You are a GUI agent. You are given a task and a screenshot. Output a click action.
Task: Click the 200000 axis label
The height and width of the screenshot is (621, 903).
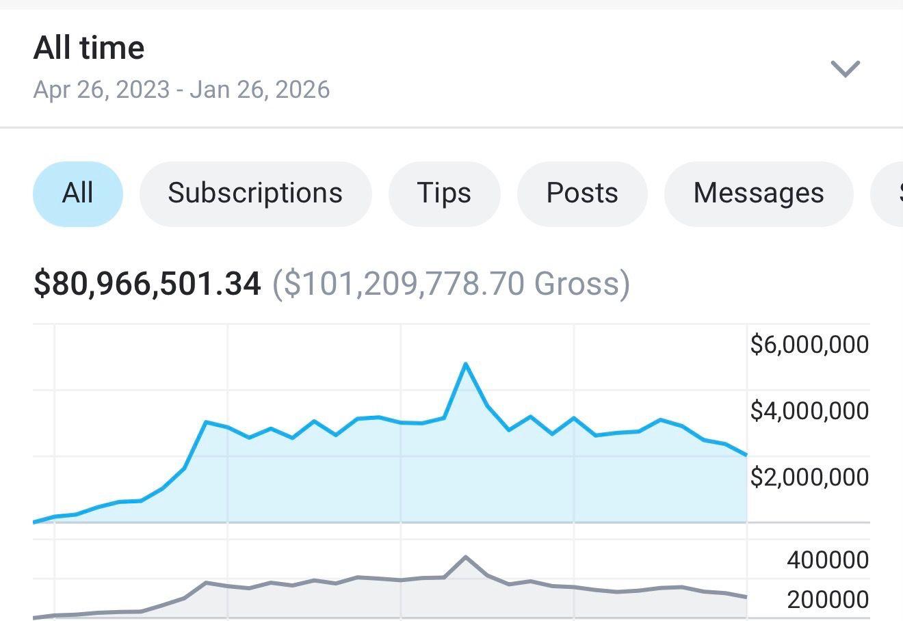click(x=828, y=600)
